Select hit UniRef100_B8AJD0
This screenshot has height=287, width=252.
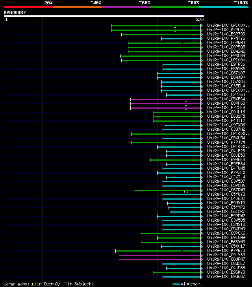tap(226, 78)
